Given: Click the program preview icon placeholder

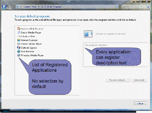Looking at the screenshot, I should (88, 34).
